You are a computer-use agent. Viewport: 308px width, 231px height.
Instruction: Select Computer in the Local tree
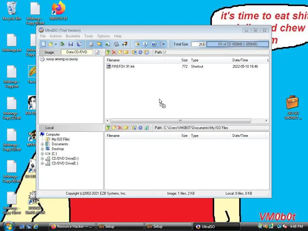tap(53, 134)
